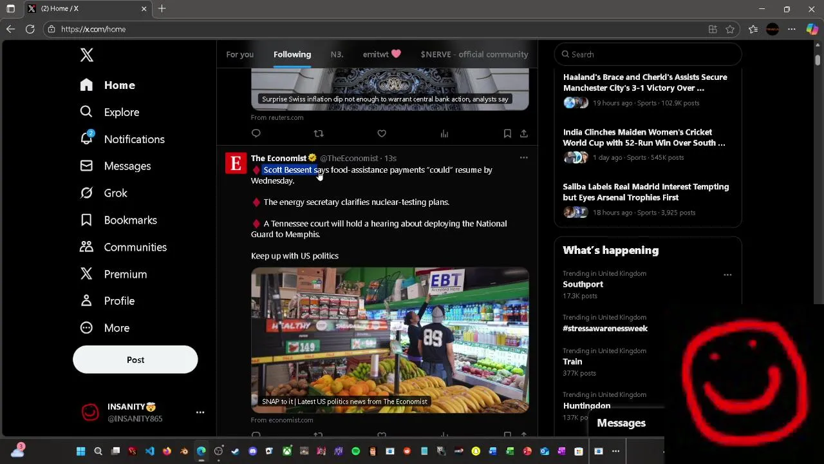This screenshot has height=464, width=824.
Task: Repost the Reuters Swiss inflation post
Action: pyautogui.click(x=319, y=133)
